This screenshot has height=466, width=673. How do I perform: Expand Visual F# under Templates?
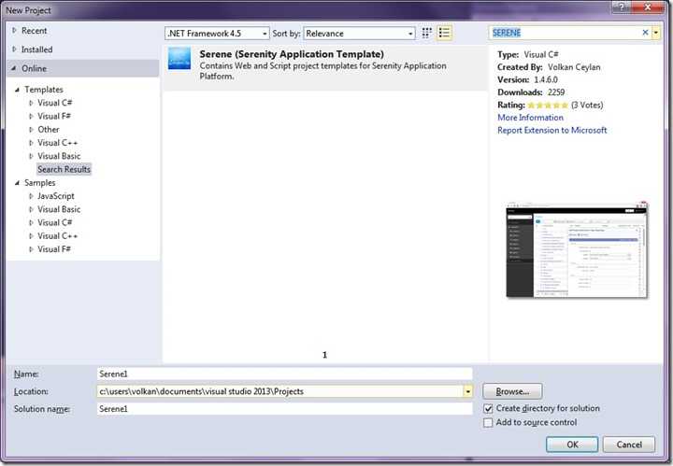click(x=31, y=116)
